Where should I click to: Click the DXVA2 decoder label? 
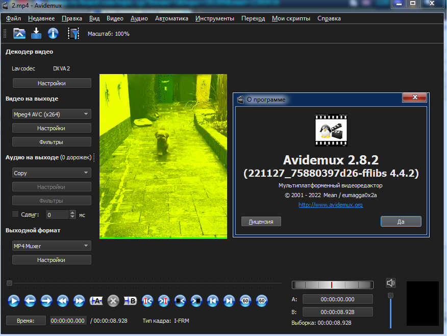61,68
